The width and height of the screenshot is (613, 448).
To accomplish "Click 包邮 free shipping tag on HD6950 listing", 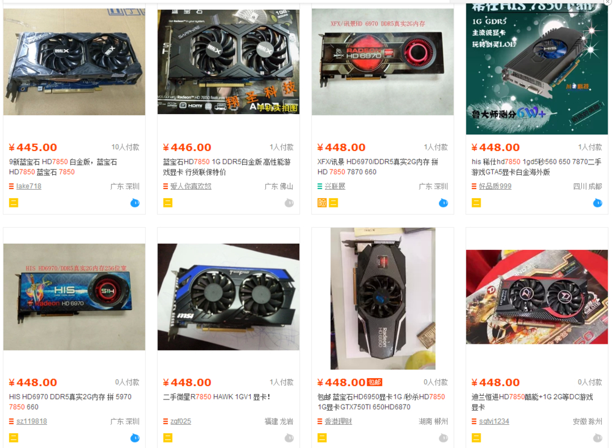I will point(375,382).
